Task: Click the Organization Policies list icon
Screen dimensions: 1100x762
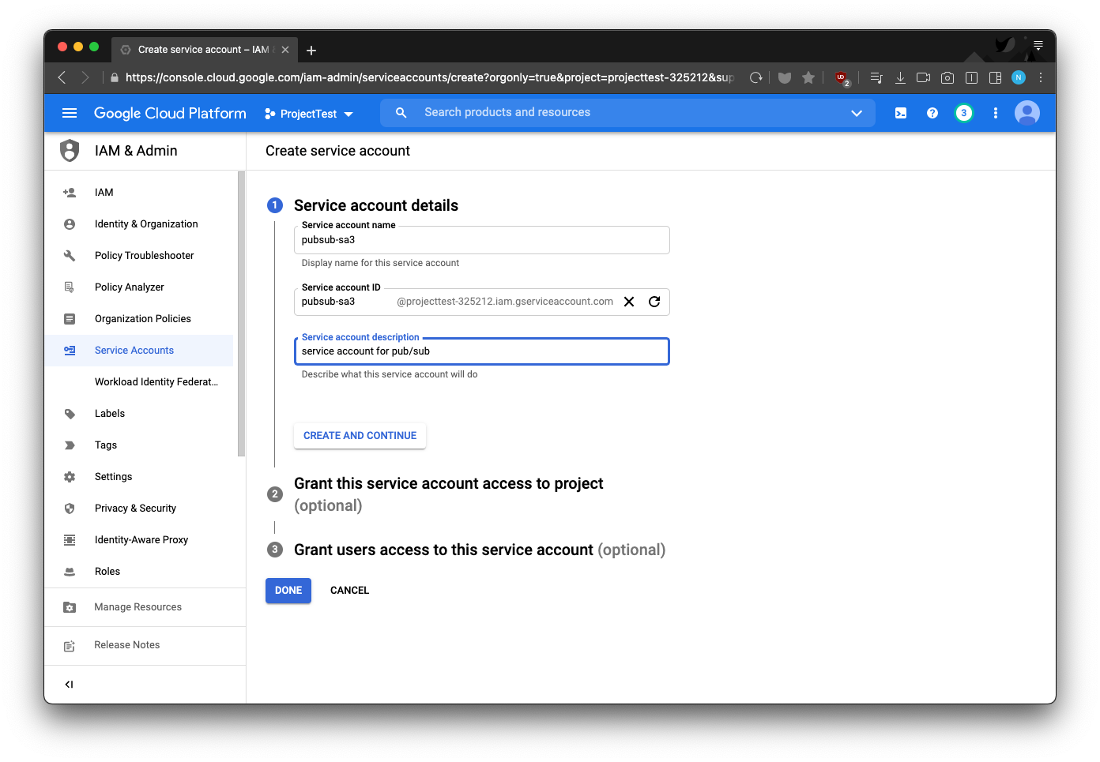Action: click(70, 318)
